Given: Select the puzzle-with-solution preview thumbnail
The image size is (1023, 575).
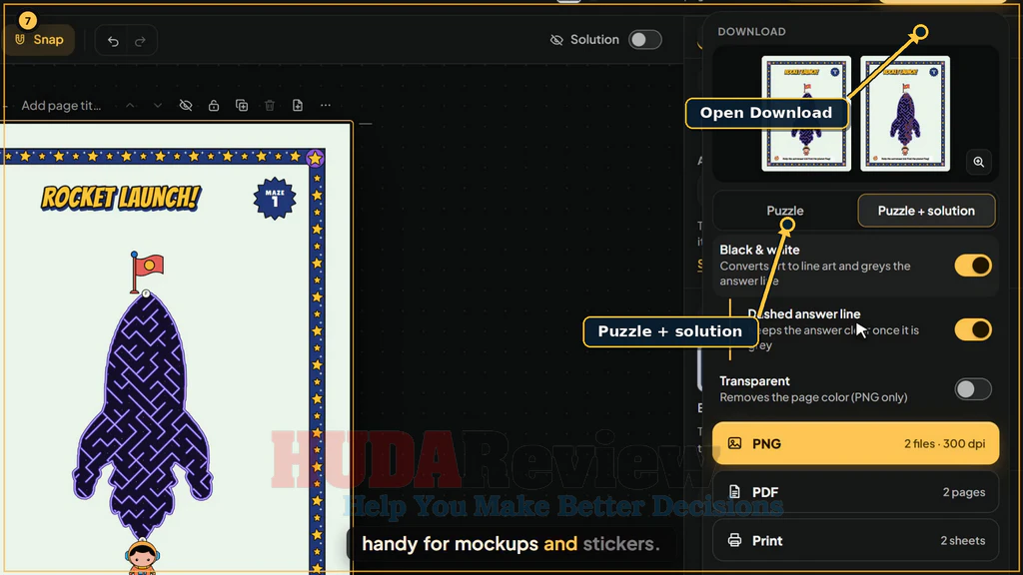Looking at the screenshot, I should pyautogui.click(x=905, y=114).
